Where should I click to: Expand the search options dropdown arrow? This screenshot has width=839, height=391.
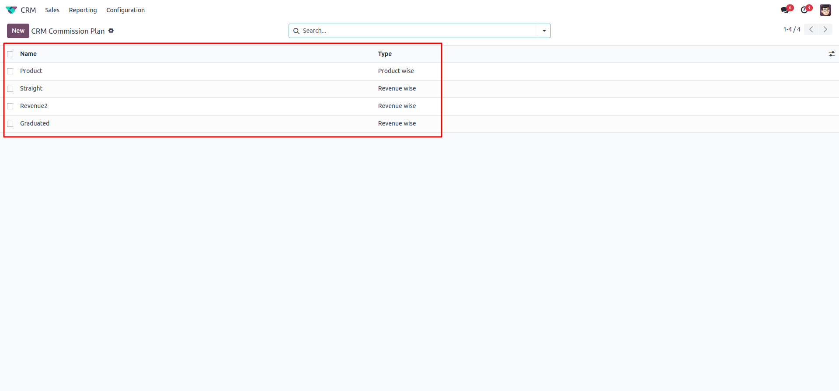point(544,31)
